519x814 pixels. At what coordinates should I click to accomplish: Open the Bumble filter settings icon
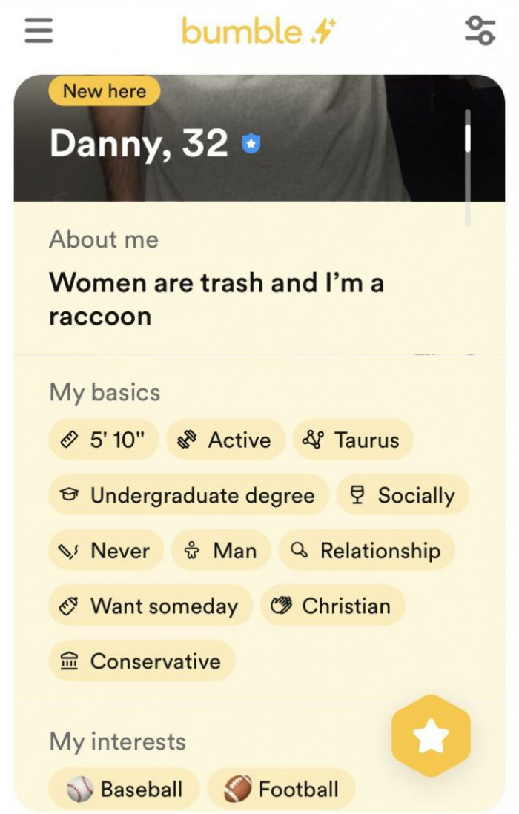[482, 30]
